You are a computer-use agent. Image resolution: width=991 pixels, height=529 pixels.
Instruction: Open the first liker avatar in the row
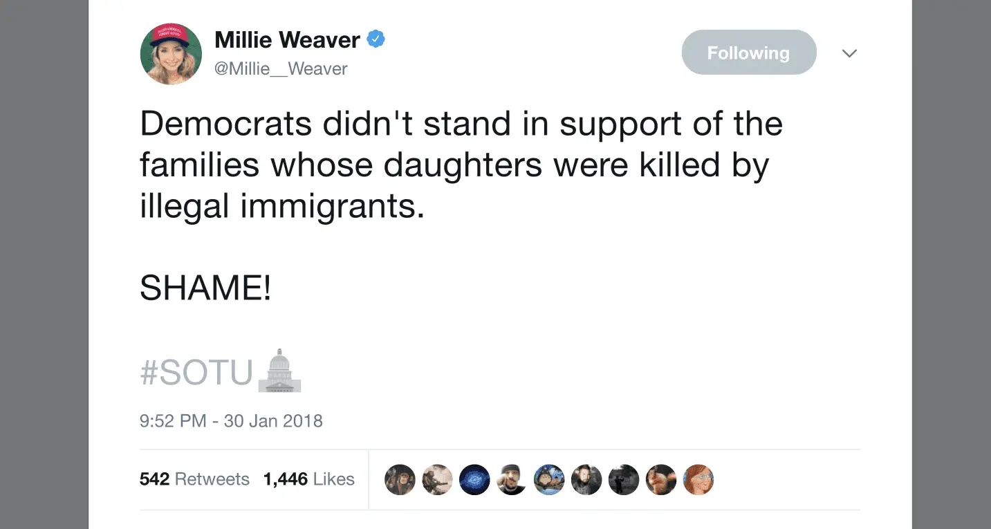click(400, 479)
